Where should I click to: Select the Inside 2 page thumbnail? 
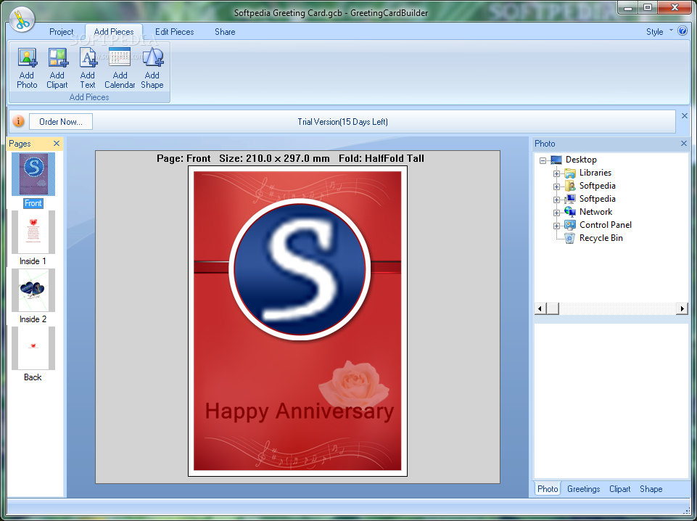pos(33,290)
